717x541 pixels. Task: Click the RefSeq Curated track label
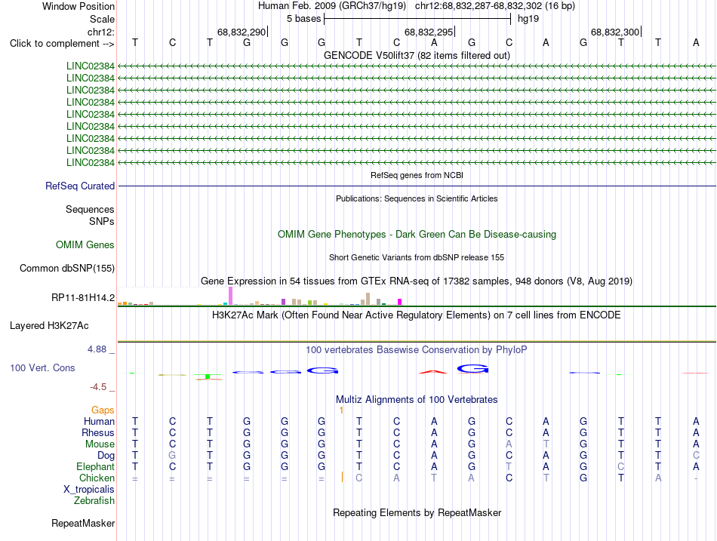pyautogui.click(x=79, y=186)
